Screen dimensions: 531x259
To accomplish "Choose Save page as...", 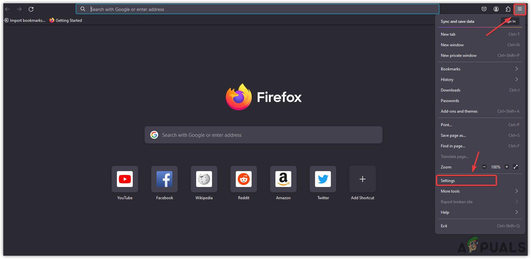I will point(480,135).
